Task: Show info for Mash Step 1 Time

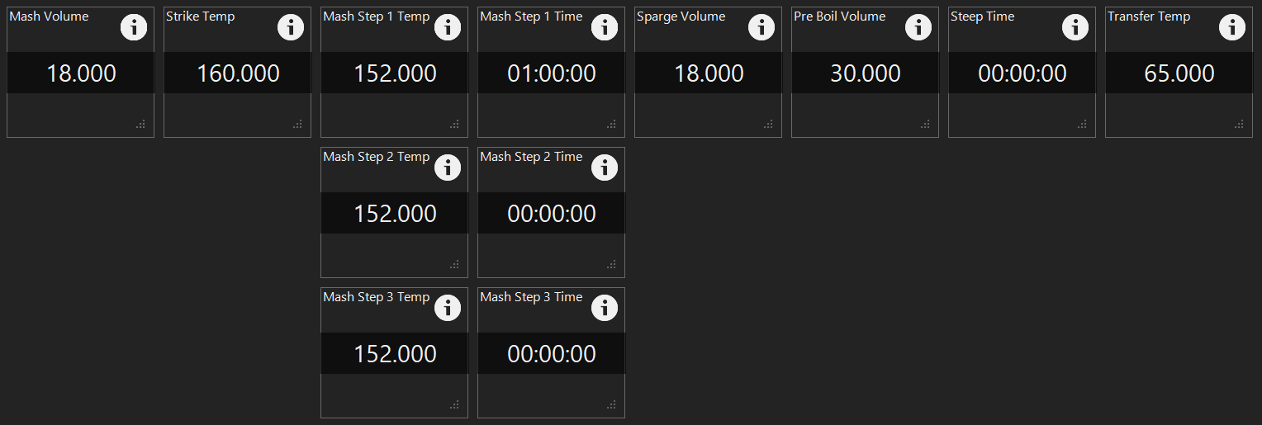Action: tap(605, 27)
